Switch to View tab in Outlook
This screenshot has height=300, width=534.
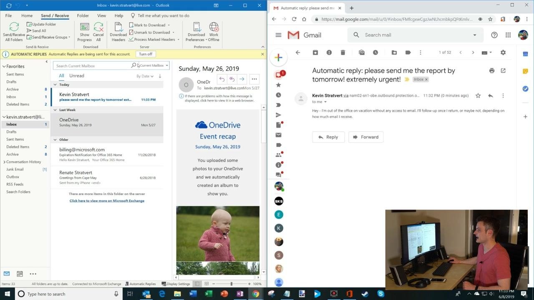pos(101,16)
